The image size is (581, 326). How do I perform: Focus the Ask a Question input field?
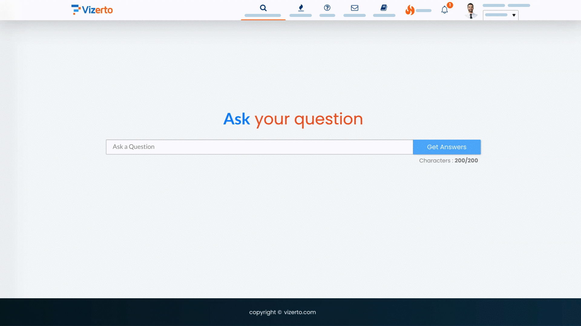[259, 147]
